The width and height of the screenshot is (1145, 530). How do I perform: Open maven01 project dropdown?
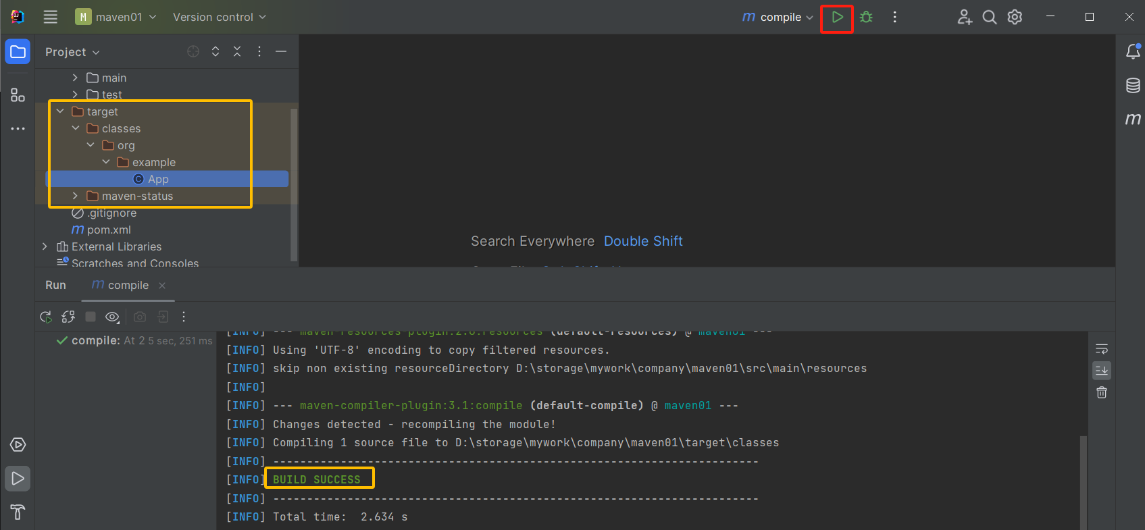point(116,17)
